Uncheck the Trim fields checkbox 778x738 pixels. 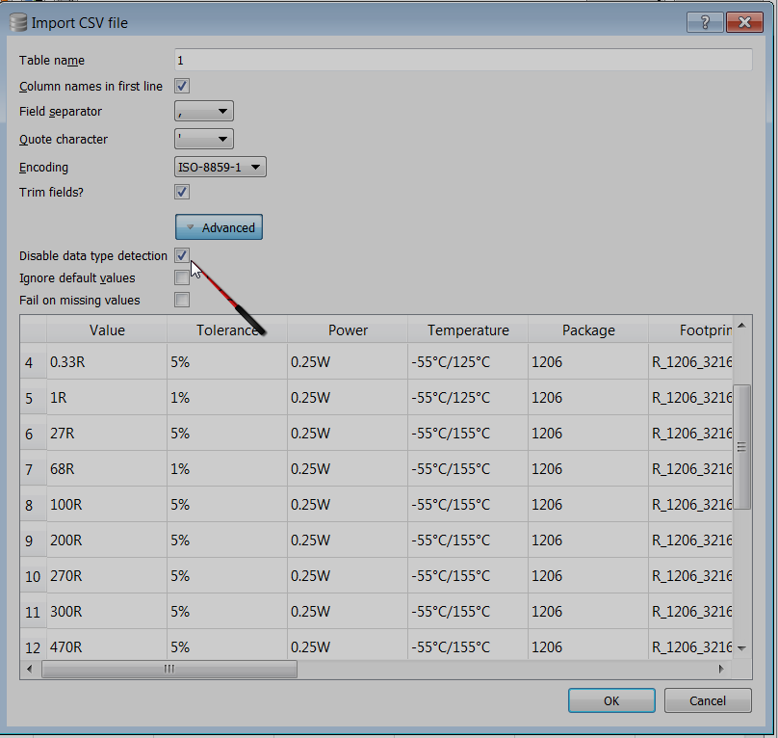(181, 192)
